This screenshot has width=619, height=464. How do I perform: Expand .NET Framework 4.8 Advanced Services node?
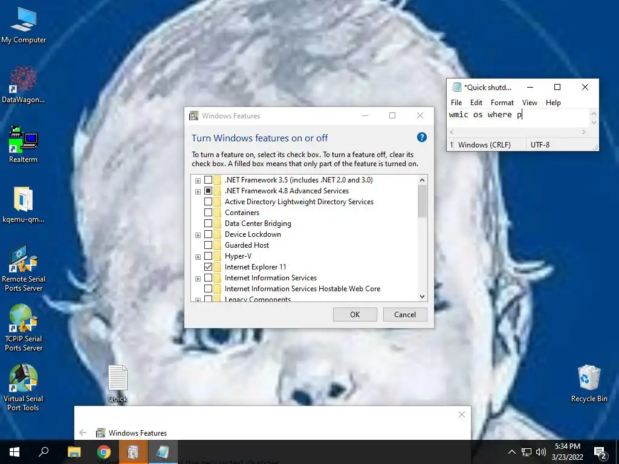[x=198, y=192]
